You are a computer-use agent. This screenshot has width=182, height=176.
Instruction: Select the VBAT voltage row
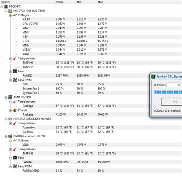[x=102, y=54]
